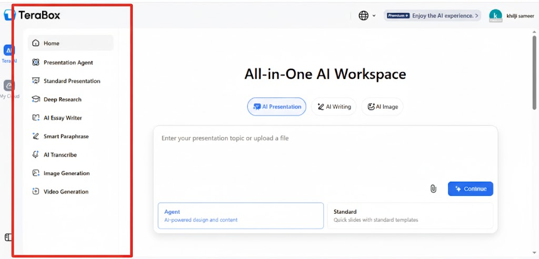Open Standard Presentation menu item

(x=71, y=81)
